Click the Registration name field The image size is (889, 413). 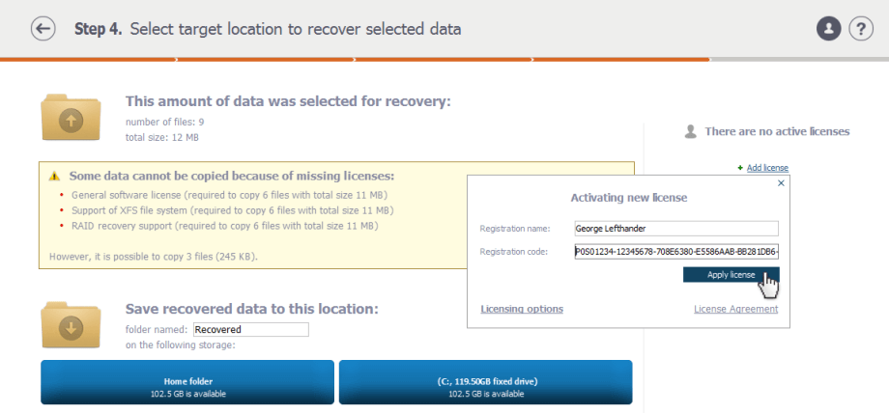[675, 229]
